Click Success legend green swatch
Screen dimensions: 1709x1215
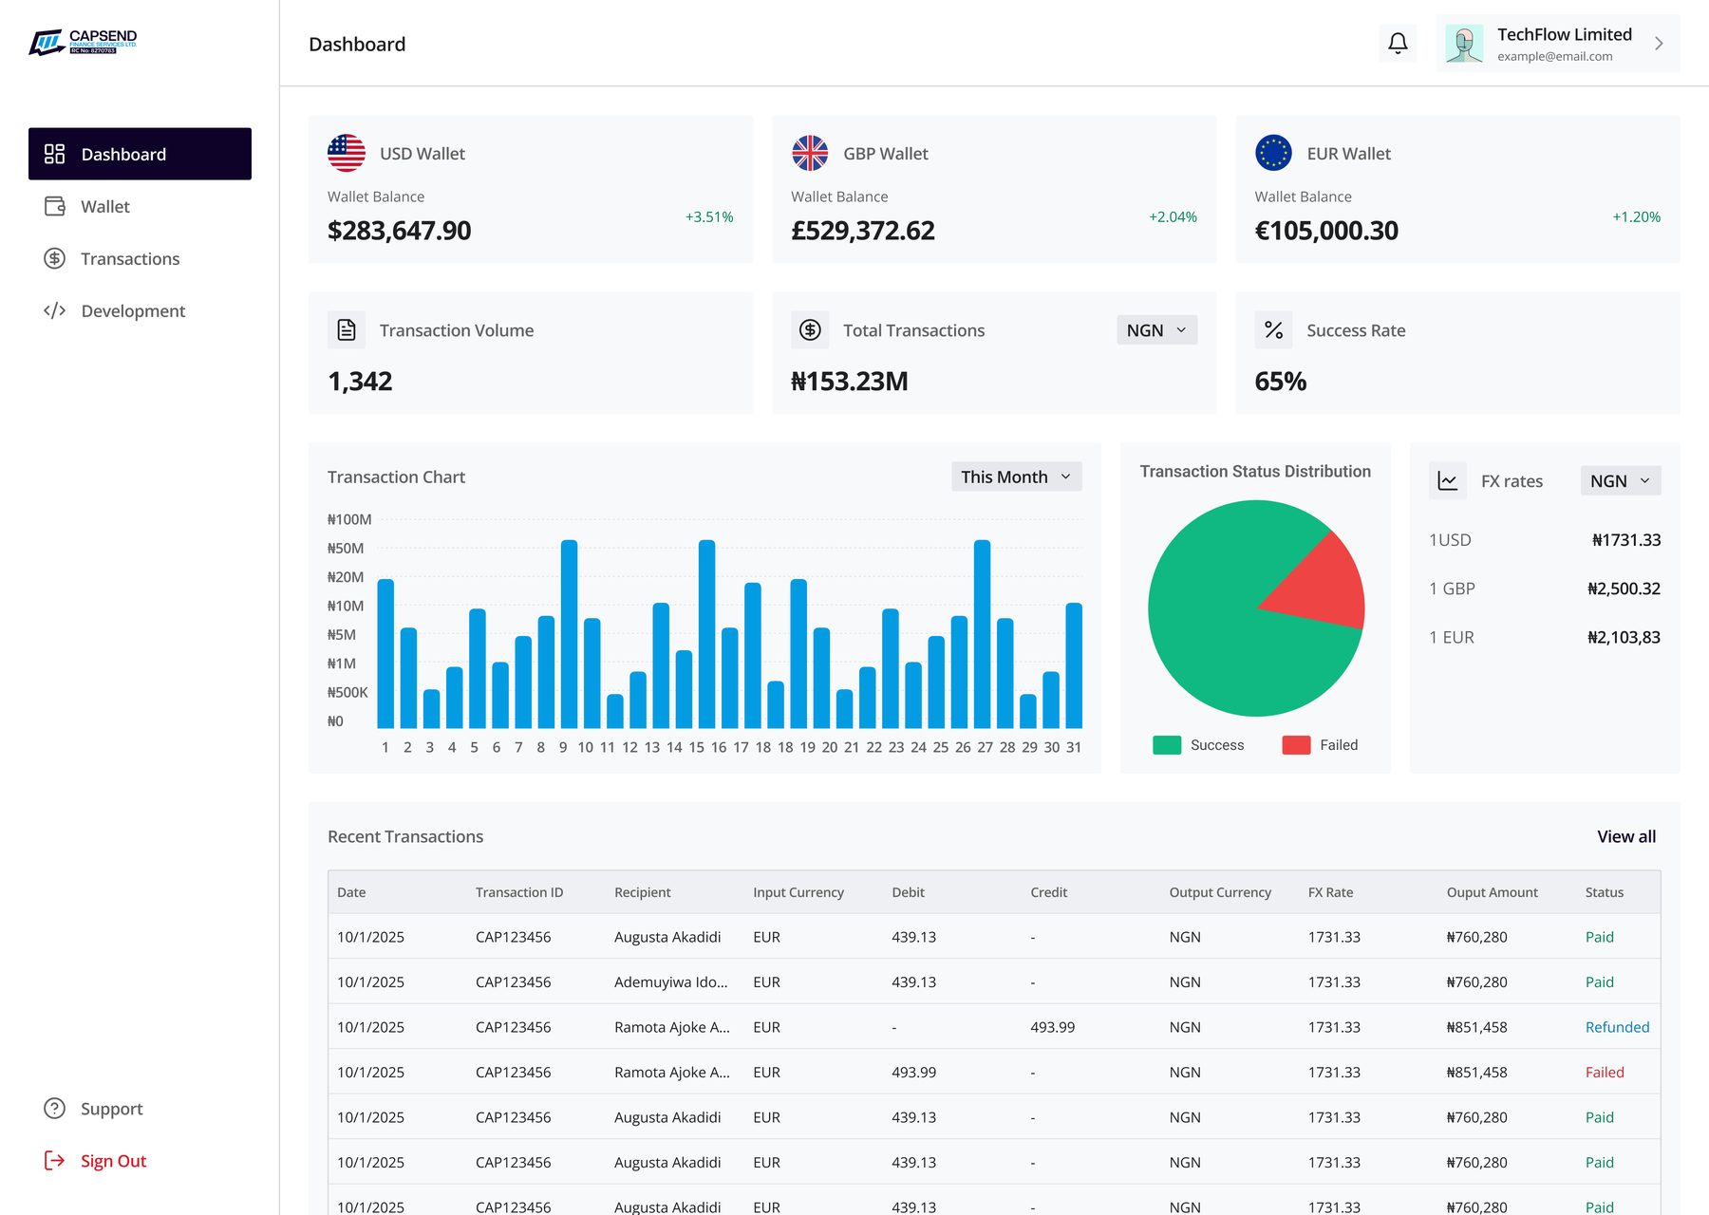(1167, 745)
